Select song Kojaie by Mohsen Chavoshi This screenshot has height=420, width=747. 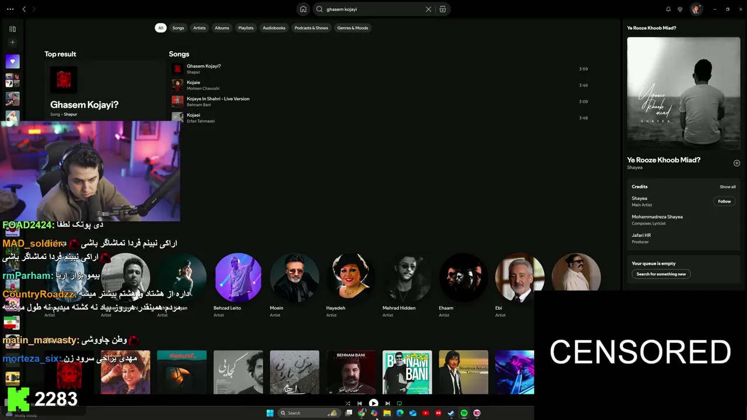(379, 85)
